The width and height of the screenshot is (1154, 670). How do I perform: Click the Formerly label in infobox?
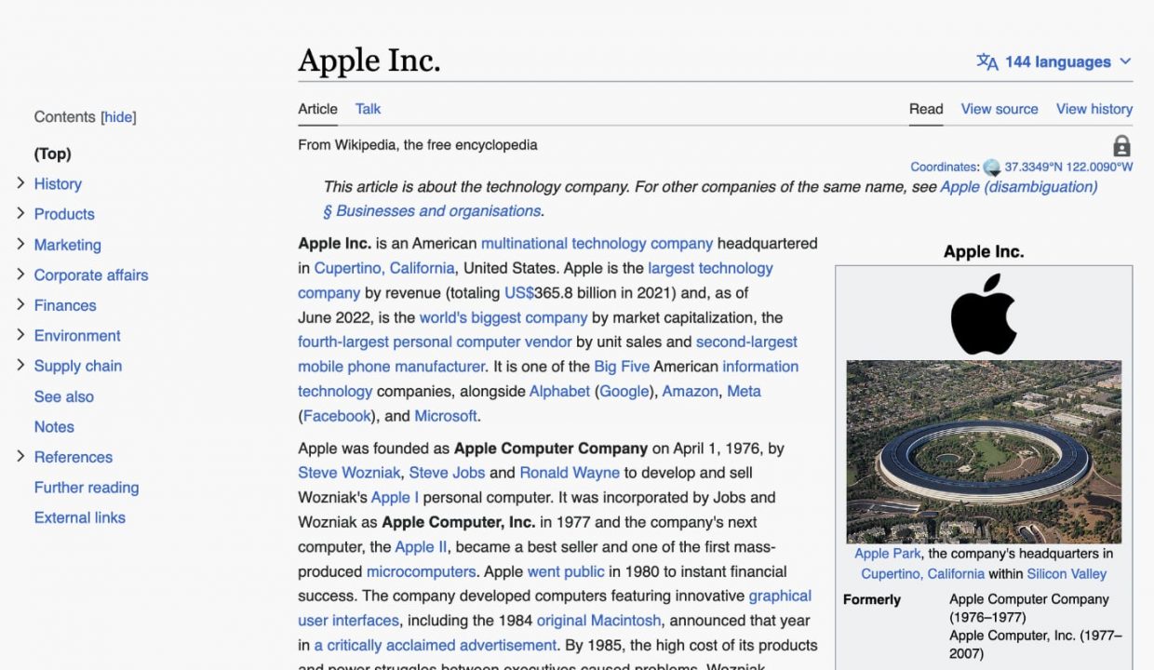click(872, 600)
